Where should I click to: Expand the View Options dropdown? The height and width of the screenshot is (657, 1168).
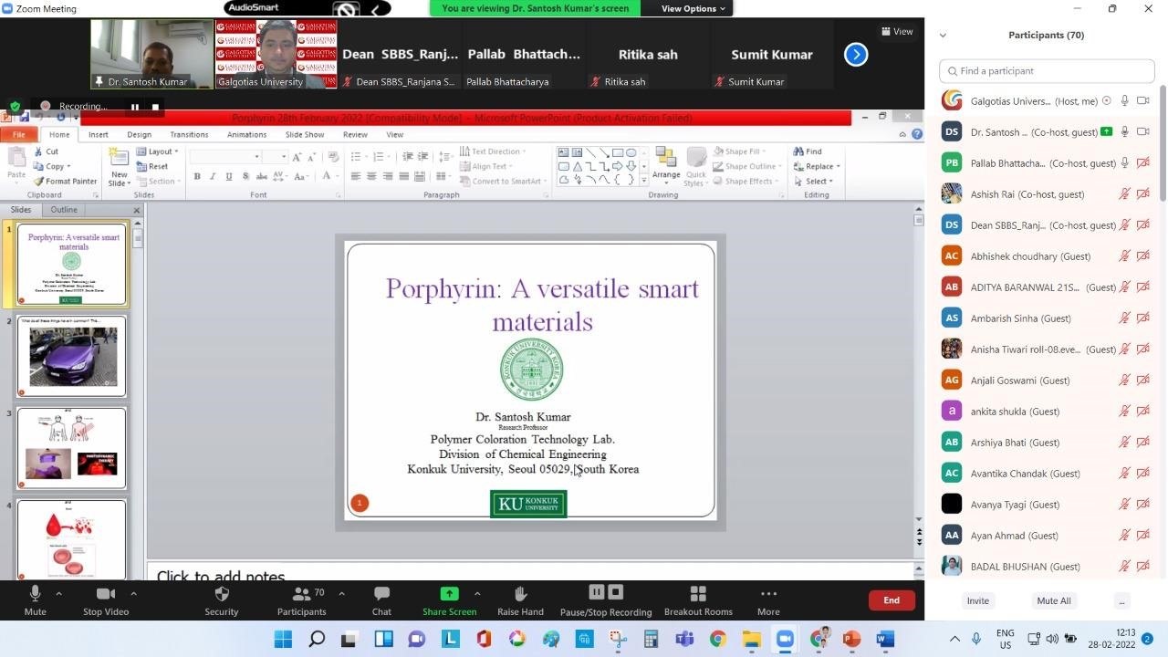pos(693,8)
